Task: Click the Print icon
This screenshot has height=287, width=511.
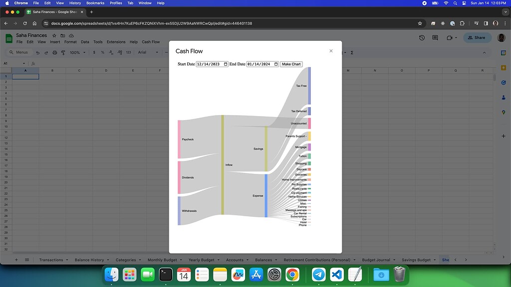Action: pos(54,52)
